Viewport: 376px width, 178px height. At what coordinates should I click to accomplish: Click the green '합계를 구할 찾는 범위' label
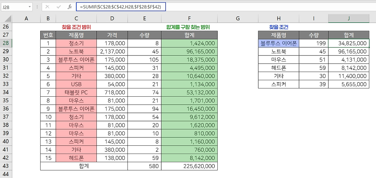tap(188, 27)
